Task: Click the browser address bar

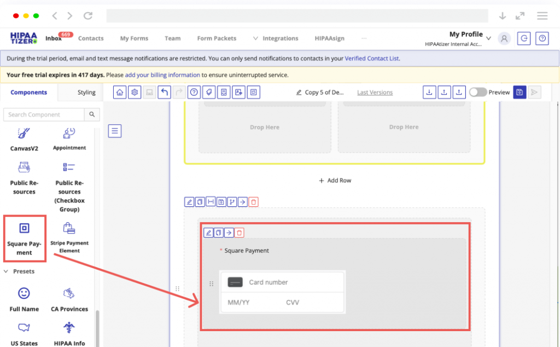Action: [297, 16]
